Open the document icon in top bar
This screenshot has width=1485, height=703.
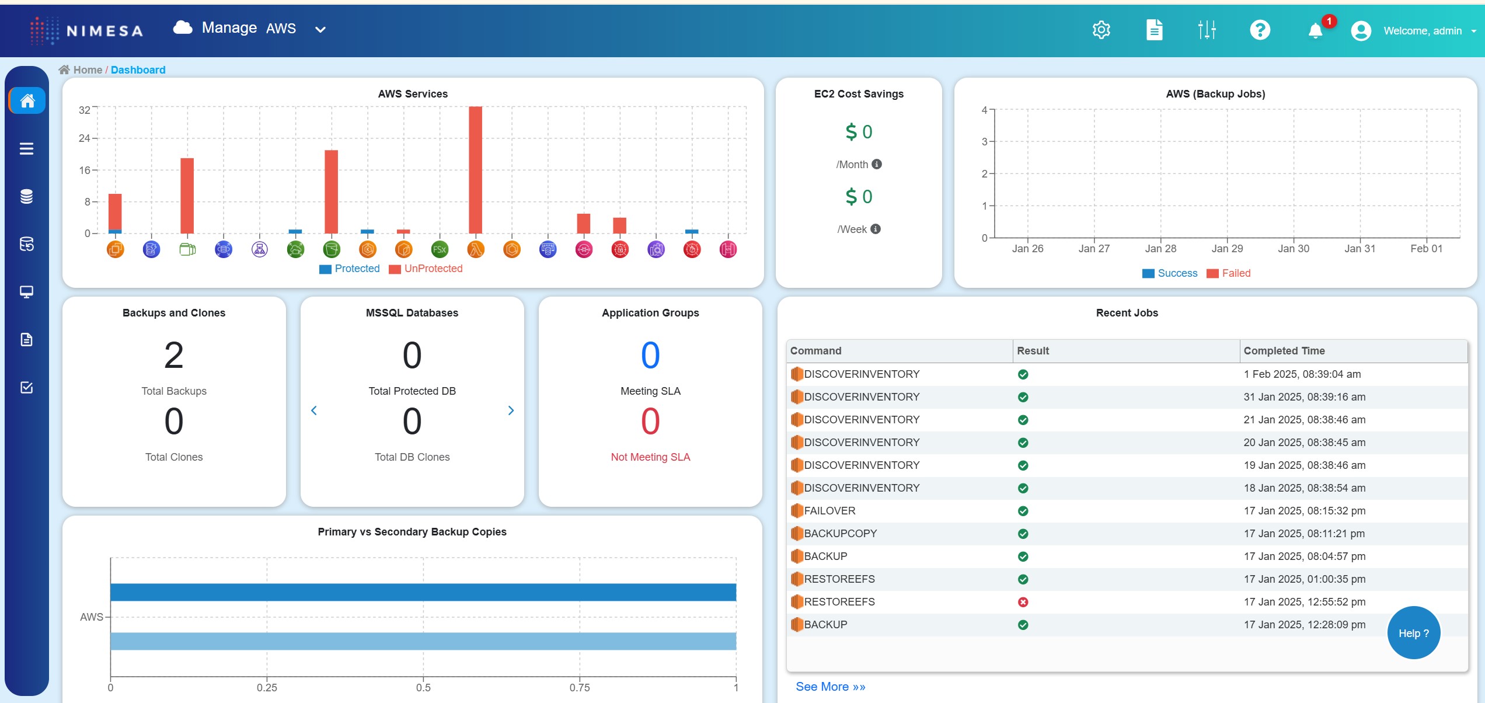click(1154, 30)
